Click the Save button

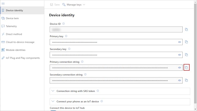tap(55, 5)
